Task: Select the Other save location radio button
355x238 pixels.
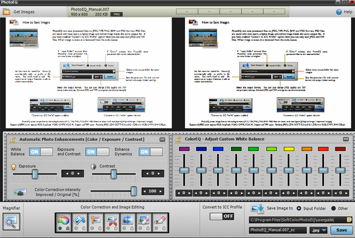Action: [x=334, y=208]
